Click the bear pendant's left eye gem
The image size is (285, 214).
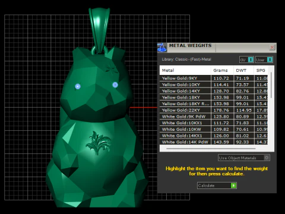pyautogui.click(x=78, y=86)
